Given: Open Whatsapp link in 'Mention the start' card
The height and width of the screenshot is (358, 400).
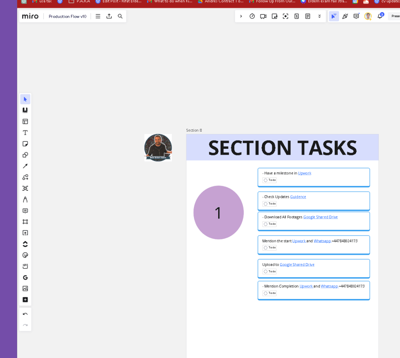Looking at the screenshot, I should pos(322,241).
